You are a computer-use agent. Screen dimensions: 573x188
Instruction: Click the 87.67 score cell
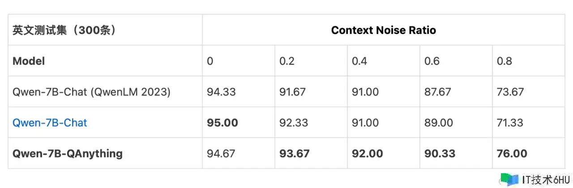439,92
